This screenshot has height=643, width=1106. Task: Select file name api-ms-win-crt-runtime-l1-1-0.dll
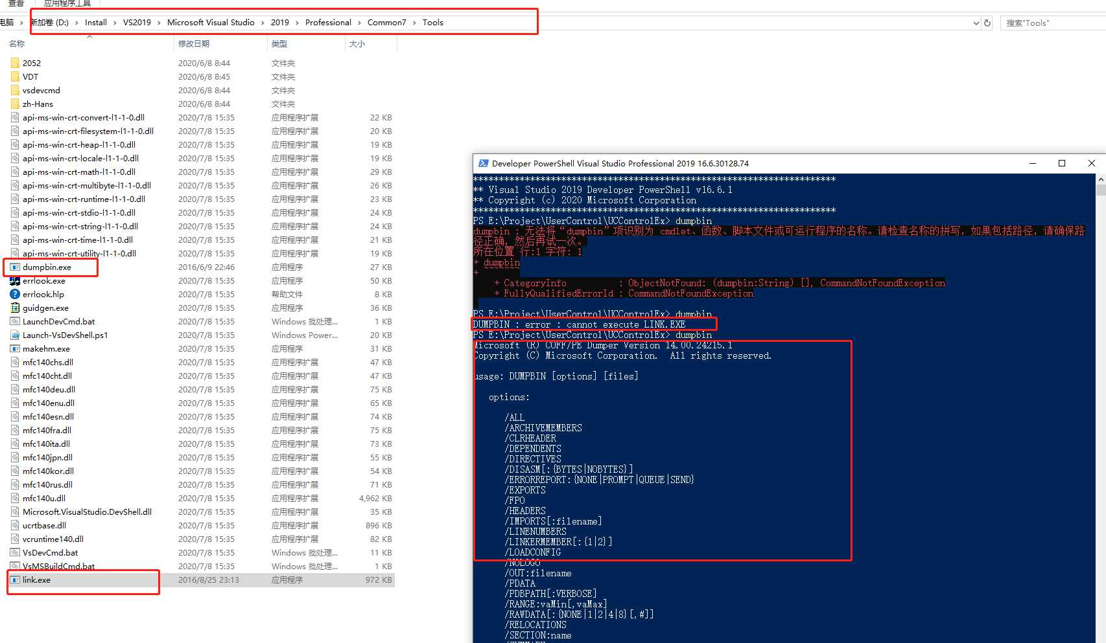84,199
